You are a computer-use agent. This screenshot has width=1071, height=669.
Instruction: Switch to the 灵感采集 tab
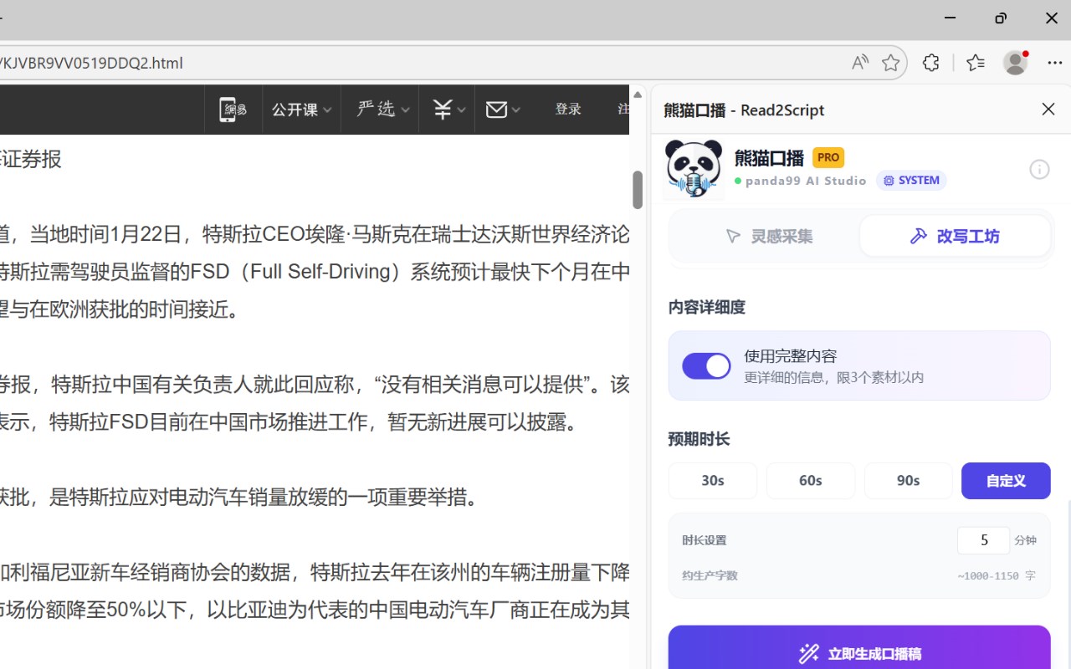(769, 237)
